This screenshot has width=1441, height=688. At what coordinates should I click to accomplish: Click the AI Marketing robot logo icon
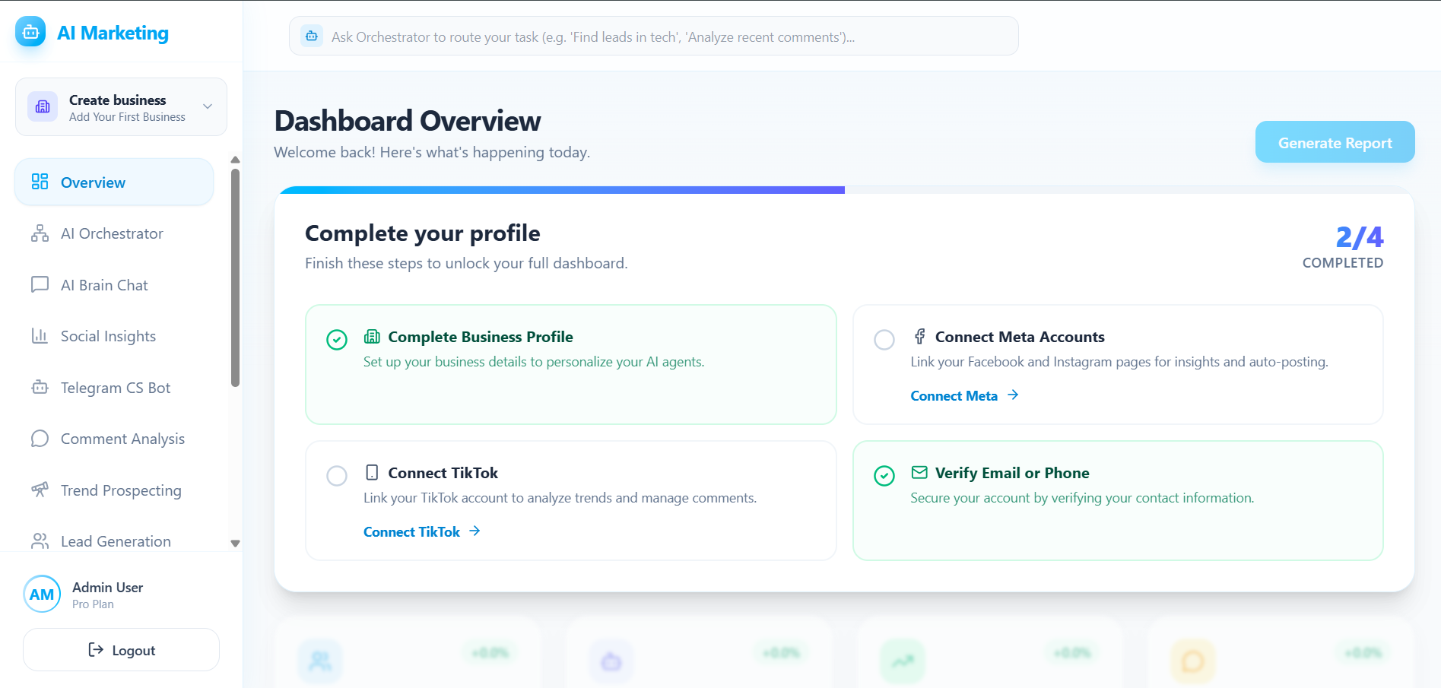point(30,32)
